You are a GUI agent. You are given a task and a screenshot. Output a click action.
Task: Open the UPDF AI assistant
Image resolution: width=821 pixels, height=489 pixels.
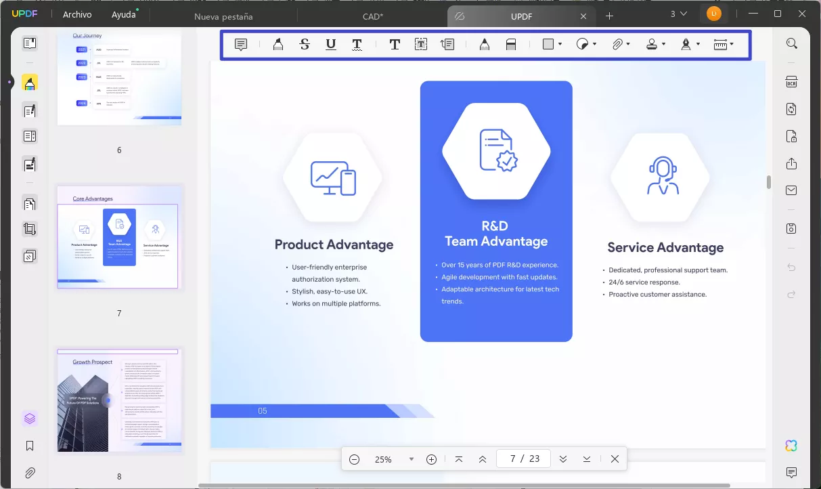[791, 445]
